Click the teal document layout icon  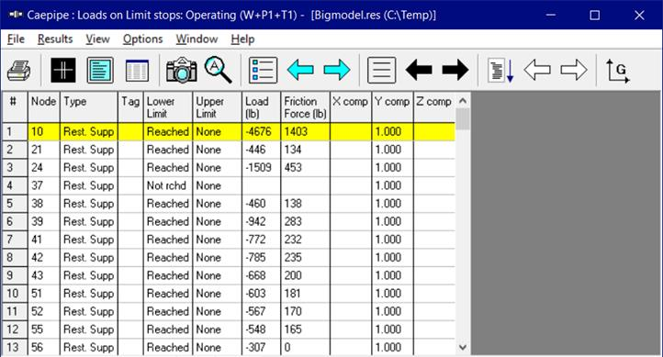pyautogui.click(x=100, y=70)
